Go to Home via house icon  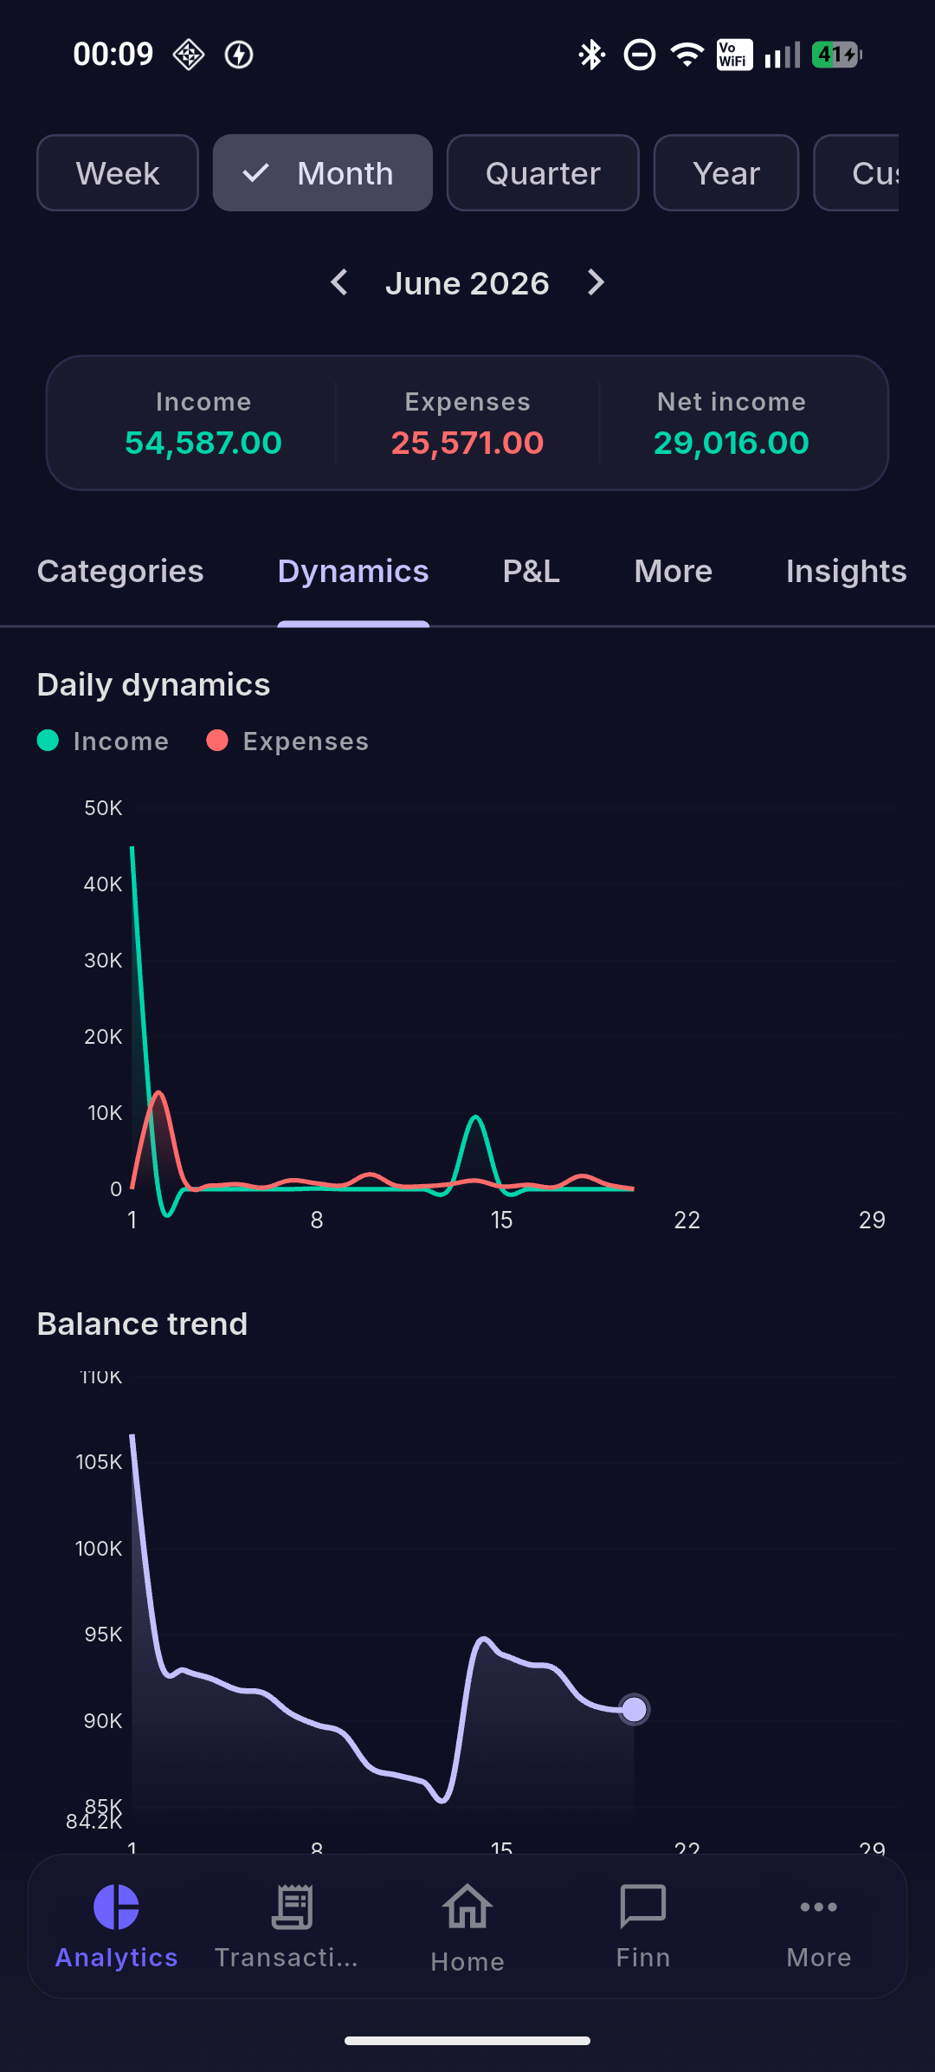click(x=467, y=1907)
